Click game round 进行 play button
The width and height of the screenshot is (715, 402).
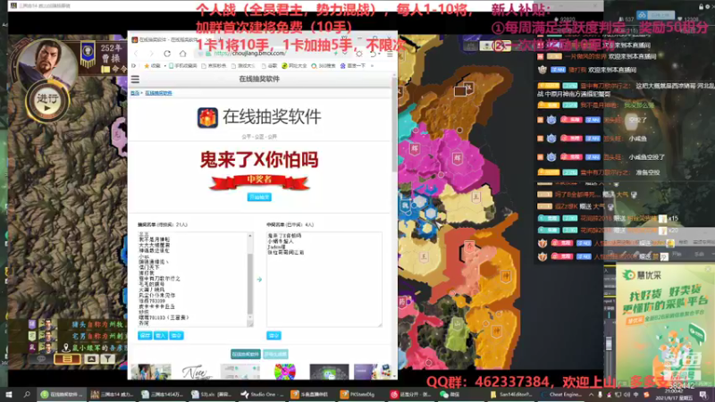point(47,101)
